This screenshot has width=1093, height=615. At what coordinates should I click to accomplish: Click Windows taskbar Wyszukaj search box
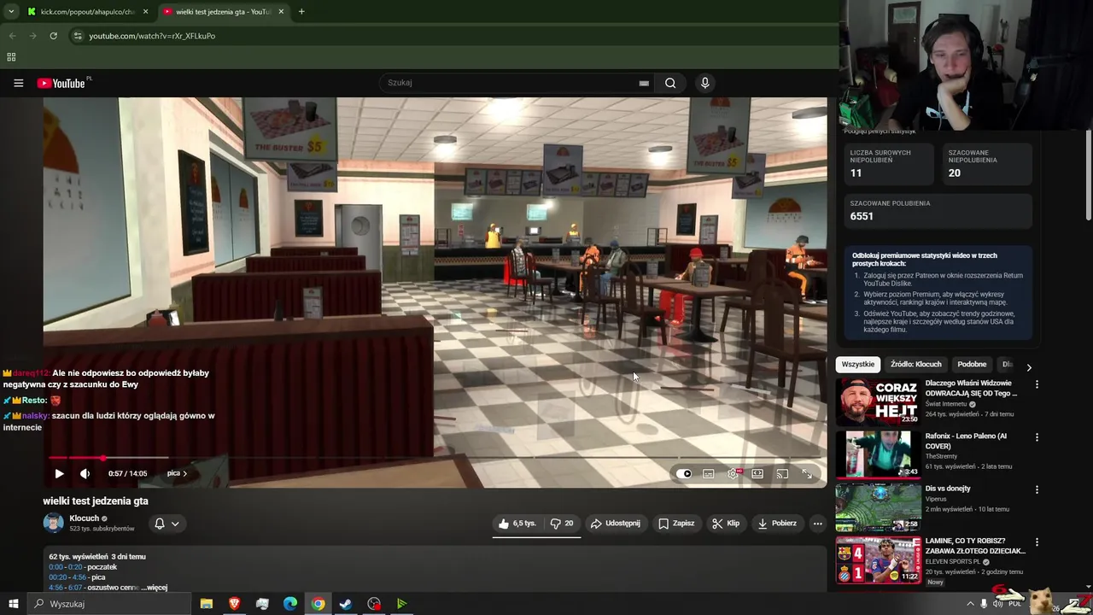111,604
